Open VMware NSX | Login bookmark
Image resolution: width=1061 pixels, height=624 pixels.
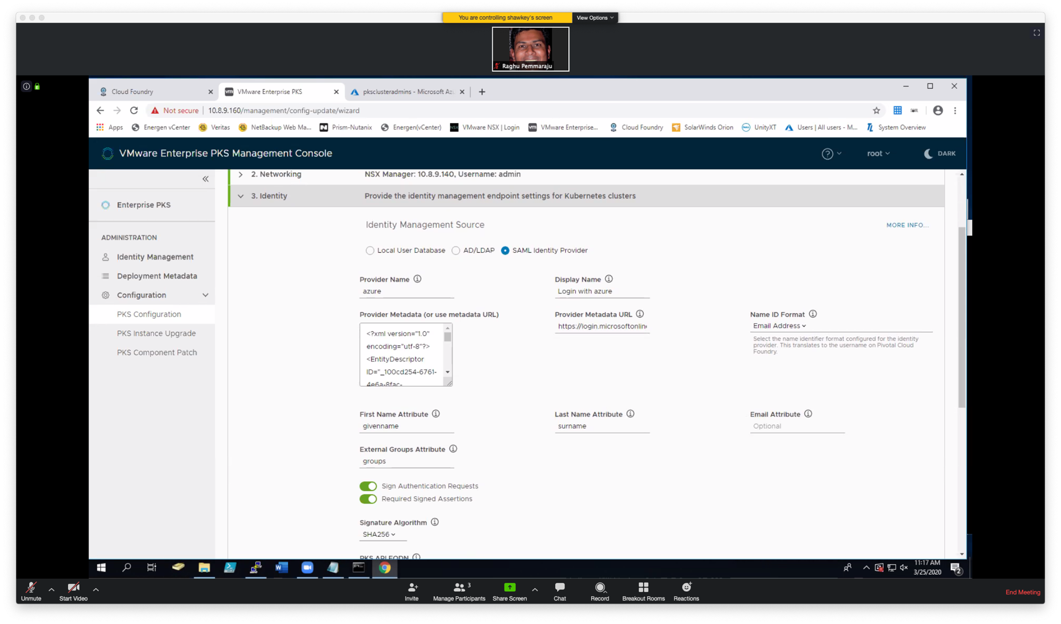(x=484, y=128)
